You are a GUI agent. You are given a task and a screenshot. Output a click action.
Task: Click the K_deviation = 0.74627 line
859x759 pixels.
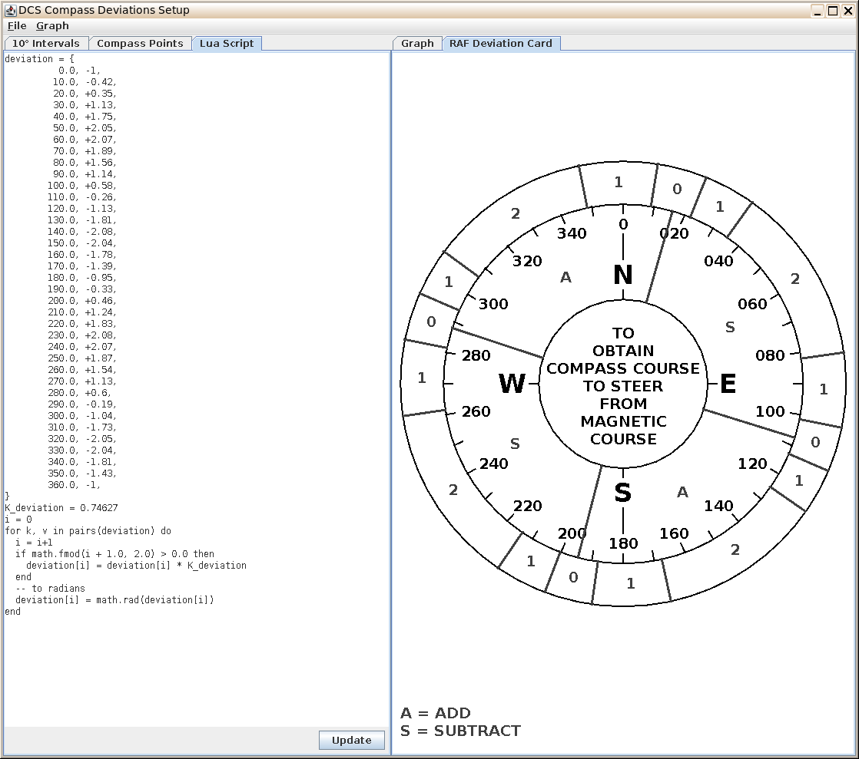pyautogui.click(x=61, y=508)
